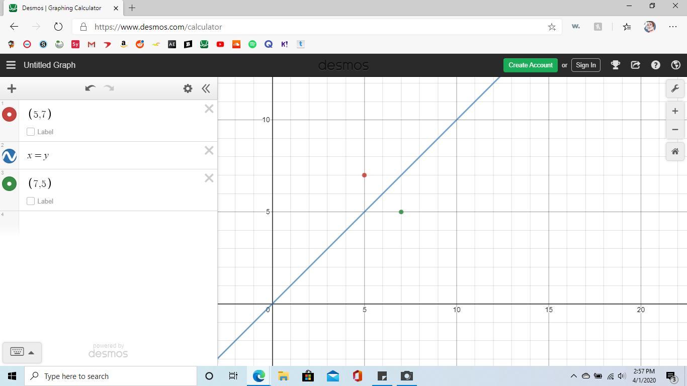687x386 pixels.
Task: Show hidden system tray icons
Action: pos(573,376)
